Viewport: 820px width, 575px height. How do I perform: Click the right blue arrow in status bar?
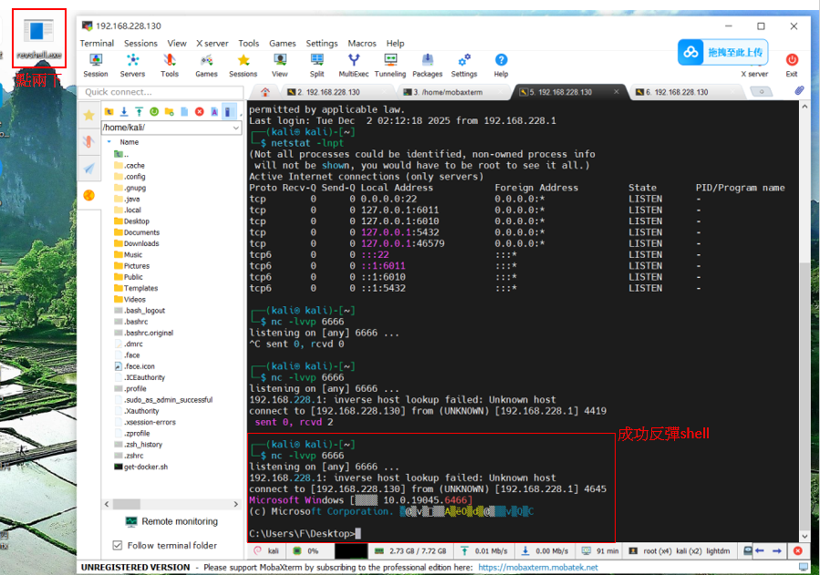[x=777, y=550]
